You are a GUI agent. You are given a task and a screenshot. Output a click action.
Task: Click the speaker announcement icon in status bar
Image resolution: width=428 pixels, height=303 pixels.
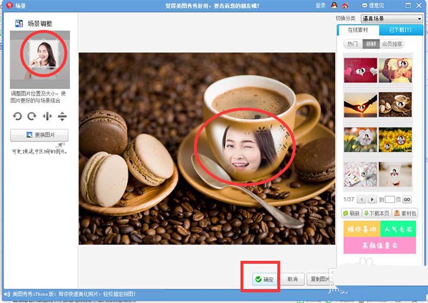pos(7,294)
